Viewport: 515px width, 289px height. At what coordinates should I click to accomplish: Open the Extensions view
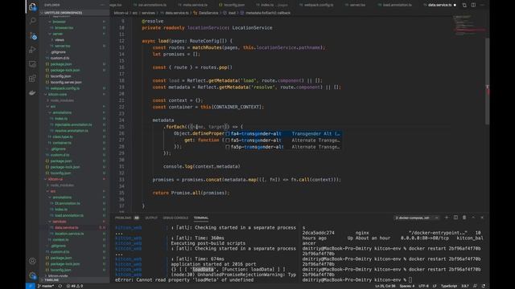32,79
